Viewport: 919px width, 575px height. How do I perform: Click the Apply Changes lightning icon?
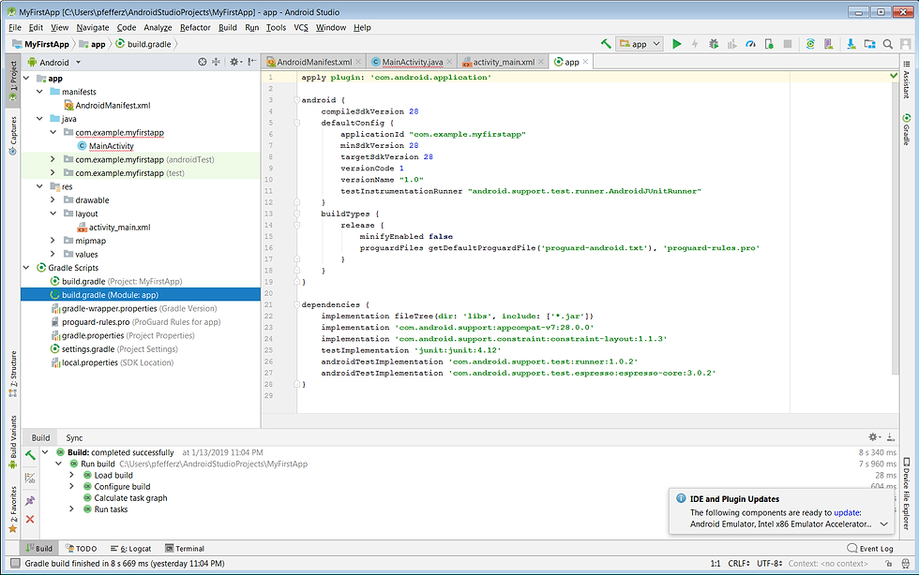click(695, 43)
